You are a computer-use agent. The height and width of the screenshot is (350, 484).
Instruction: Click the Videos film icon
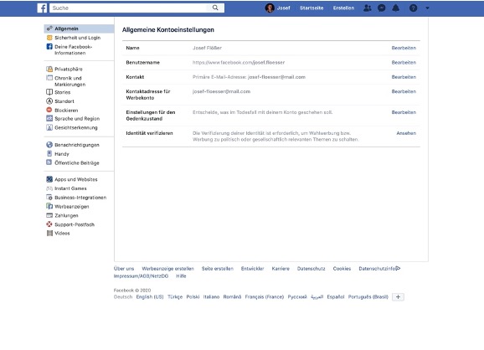(49, 233)
